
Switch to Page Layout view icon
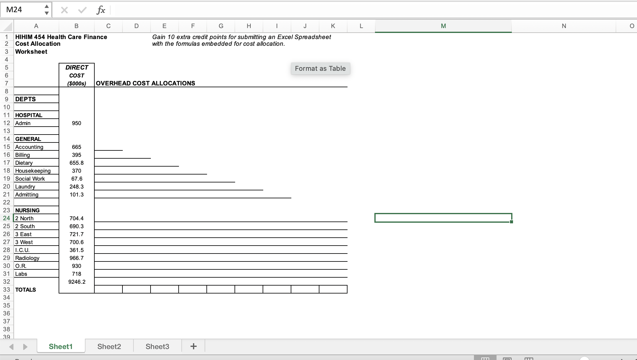click(x=507, y=358)
